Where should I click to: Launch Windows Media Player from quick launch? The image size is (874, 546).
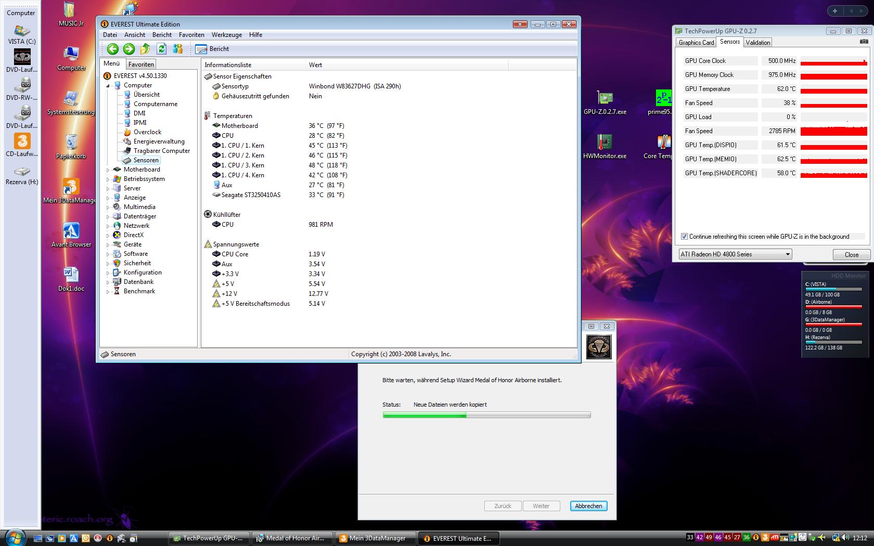pyautogui.click(x=61, y=538)
